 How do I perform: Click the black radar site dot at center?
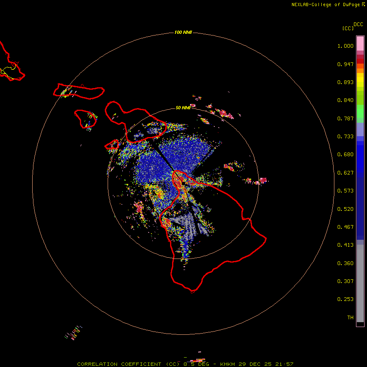click(x=184, y=183)
